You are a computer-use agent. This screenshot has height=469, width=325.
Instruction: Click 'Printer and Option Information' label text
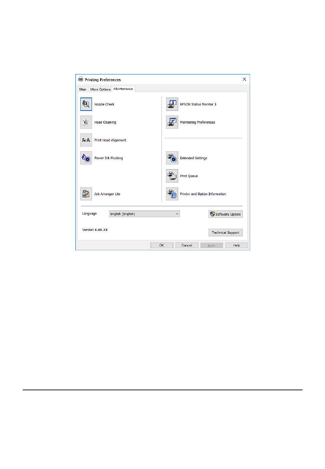coord(203,194)
